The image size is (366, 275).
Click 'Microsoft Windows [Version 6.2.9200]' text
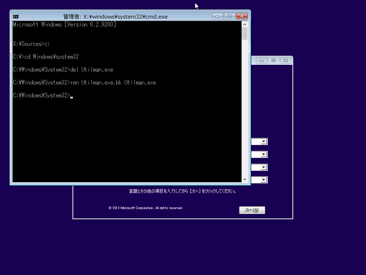64,25
